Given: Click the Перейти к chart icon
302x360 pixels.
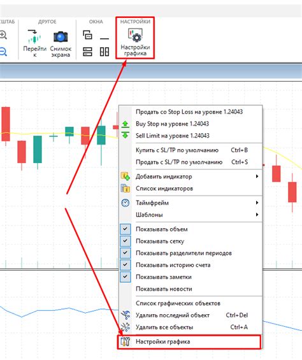Looking at the screenshot, I should point(34,37).
